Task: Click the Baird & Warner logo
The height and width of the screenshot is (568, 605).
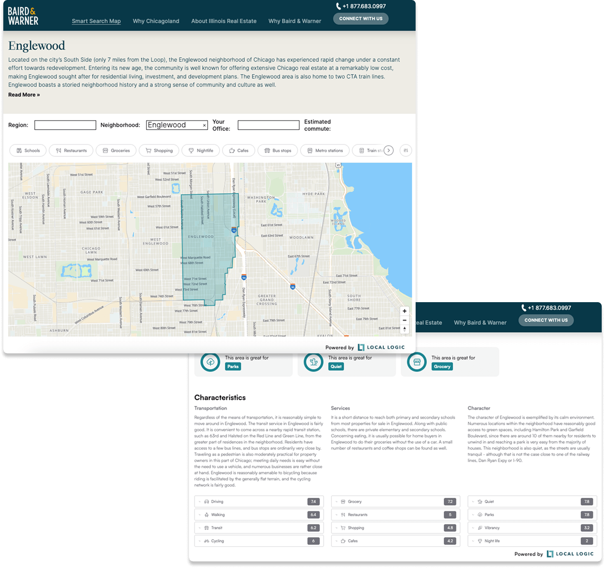Action: click(x=23, y=16)
